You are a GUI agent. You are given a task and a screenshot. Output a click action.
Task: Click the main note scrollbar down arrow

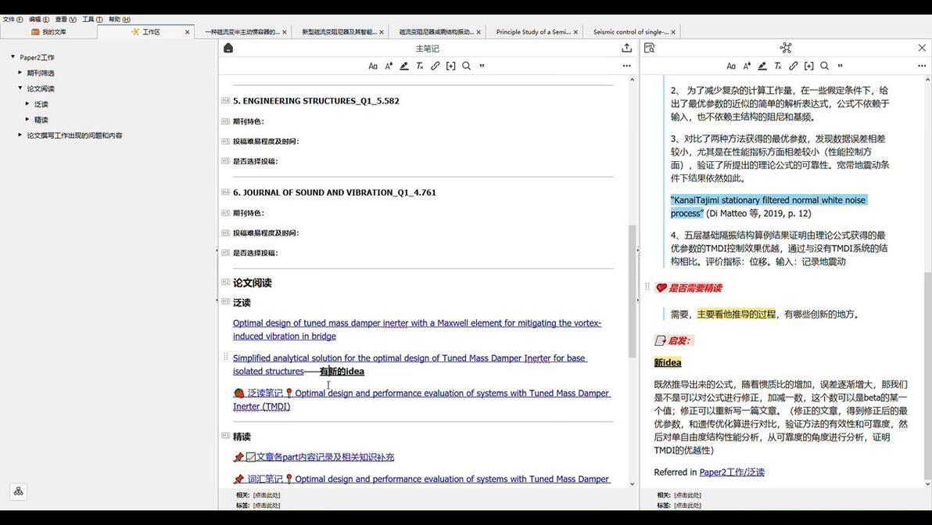coord(632,484)
